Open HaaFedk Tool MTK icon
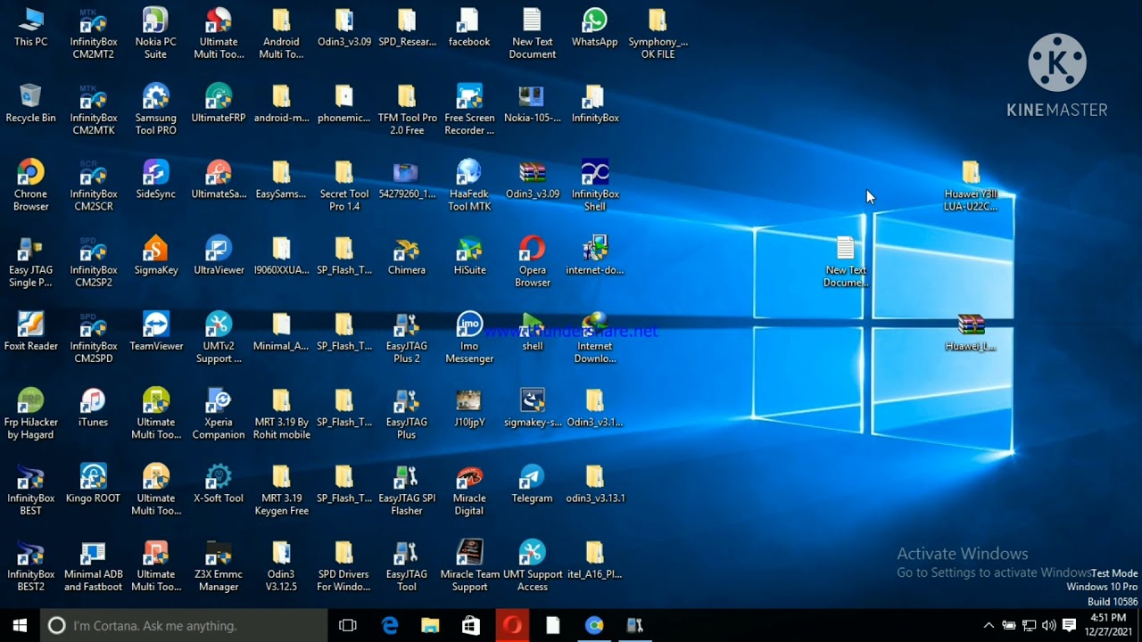This screenshot has width=1142, height=642. pyautogui.click(x=469, y=186)
